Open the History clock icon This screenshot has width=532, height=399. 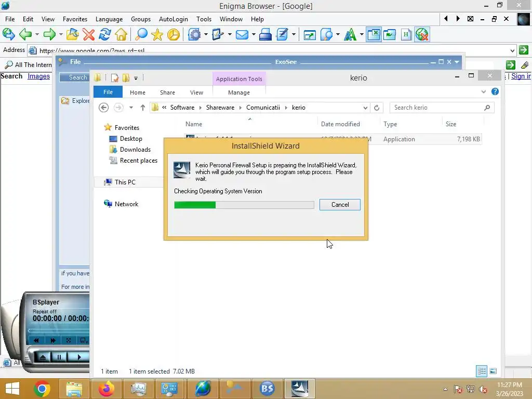174,34
